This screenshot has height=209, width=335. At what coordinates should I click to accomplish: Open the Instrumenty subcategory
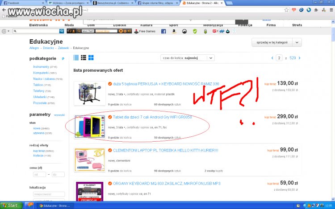tap(41, 67)
